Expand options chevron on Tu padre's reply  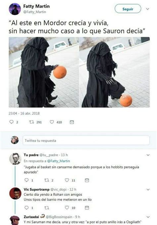pos(148,155)
